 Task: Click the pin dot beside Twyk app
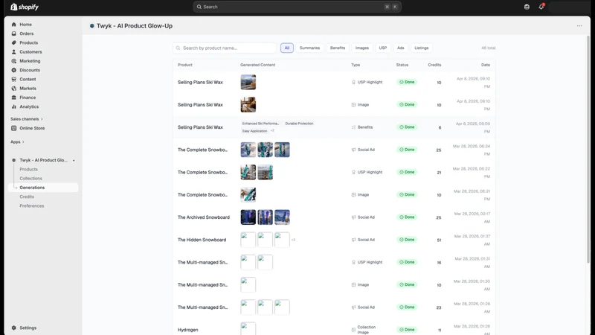(74, 160)
